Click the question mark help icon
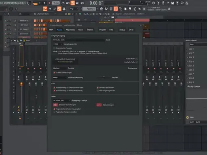The image size is (207, 155). tap(168, 3)
